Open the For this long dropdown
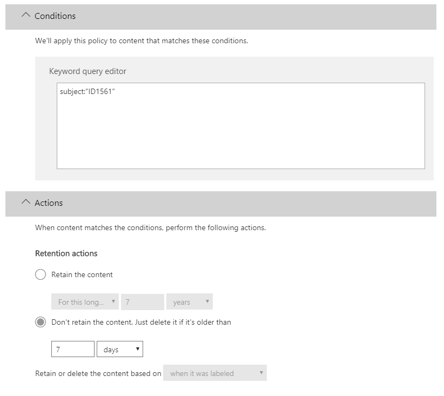The height and width of the screenshot is (396, 444). [85, 301]
